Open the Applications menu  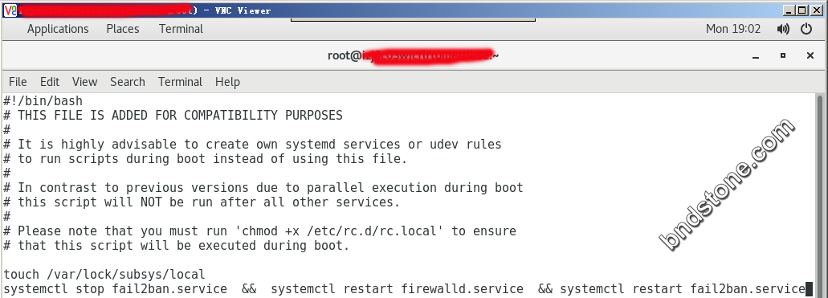[58, 29]
